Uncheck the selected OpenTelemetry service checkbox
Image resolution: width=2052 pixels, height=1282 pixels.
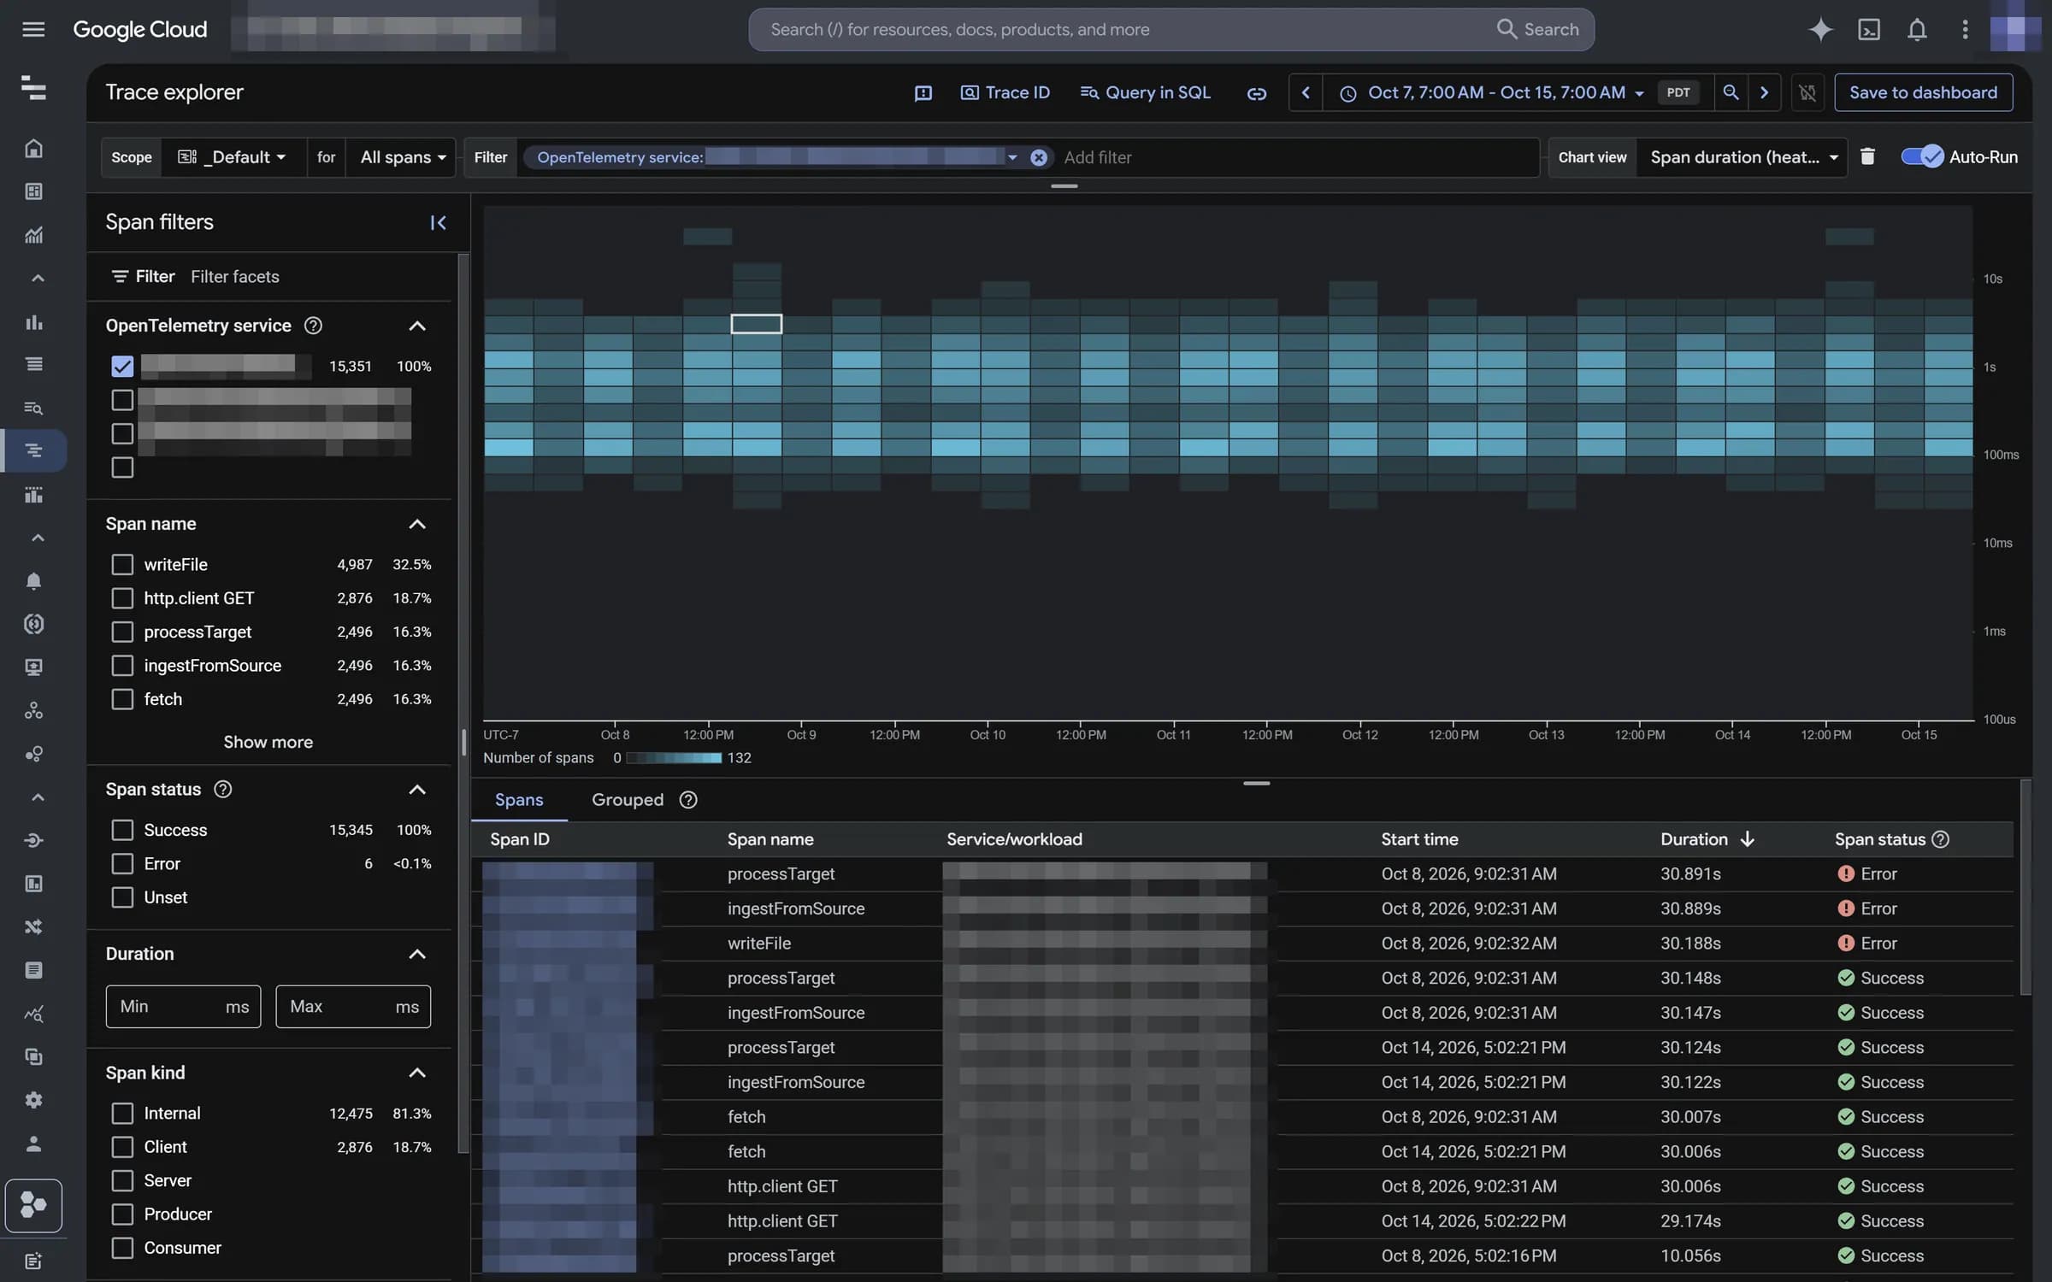tap(122, 366)
